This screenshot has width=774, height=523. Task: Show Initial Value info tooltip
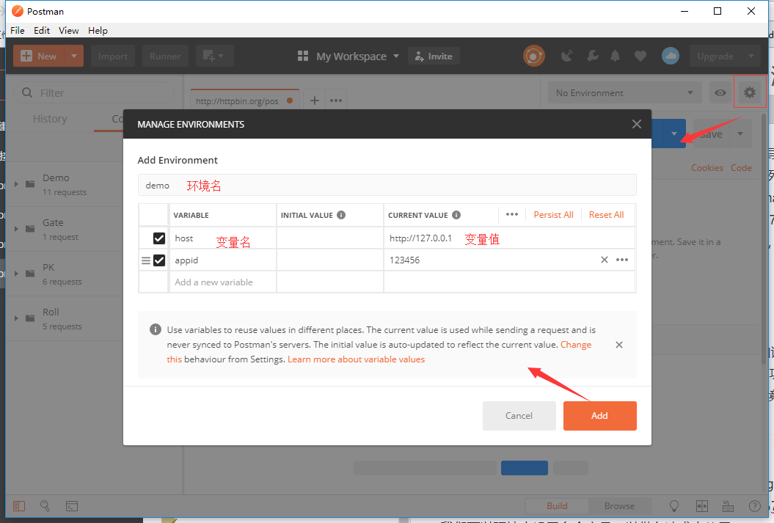pyautogui.click(x=341, y=215)
